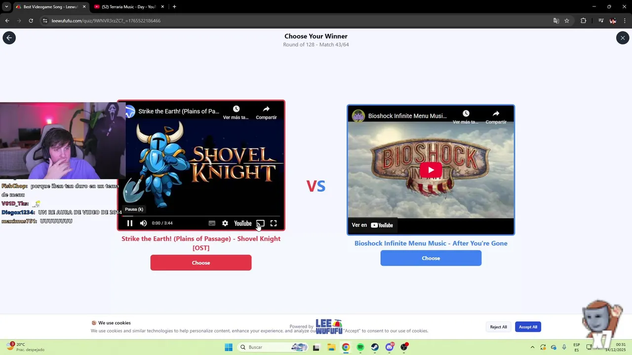The width and height of the screenshot is (632, 355).
Task: Open the browser extensions menu
Action: coord(583,21)
